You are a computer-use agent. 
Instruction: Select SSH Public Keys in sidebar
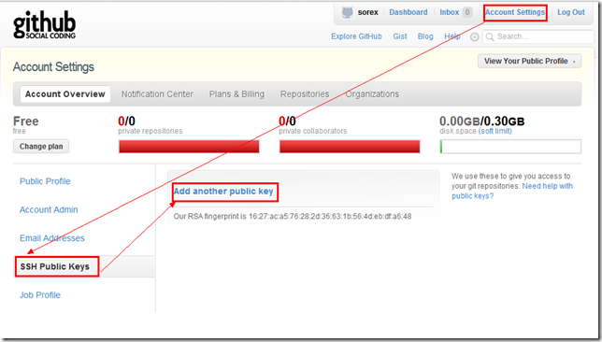(x=55, y=266)
